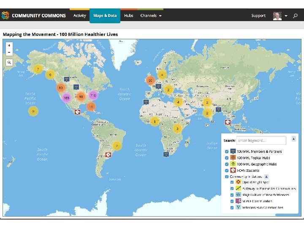The height and width of the screenshot is (228, 304).
Task: Click the cluster marker 3 in East Africa
Action: (x=177, y=129)
